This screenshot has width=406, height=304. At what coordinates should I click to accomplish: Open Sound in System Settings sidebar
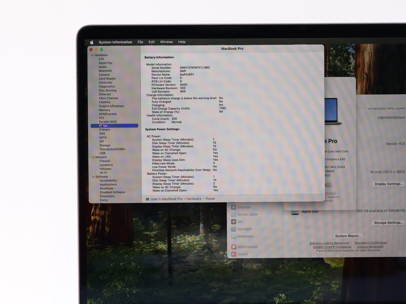coord(243,254)
